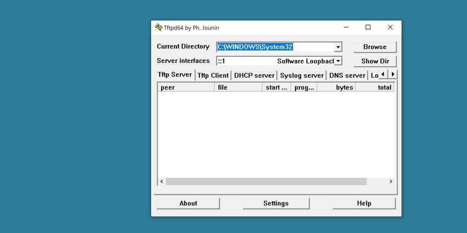The image size is (467, 233).
Task: Sort by the file column header
Action: pos(238,87)
